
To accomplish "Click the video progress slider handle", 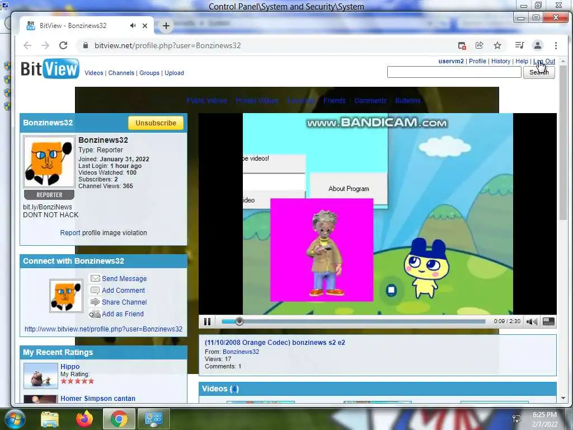I will point(239,321).
